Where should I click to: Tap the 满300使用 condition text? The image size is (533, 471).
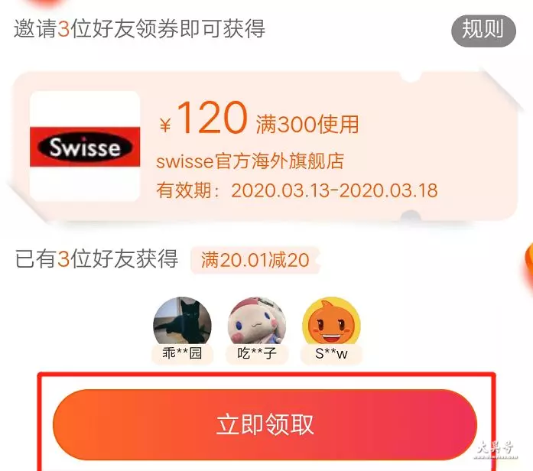[307, 125]
